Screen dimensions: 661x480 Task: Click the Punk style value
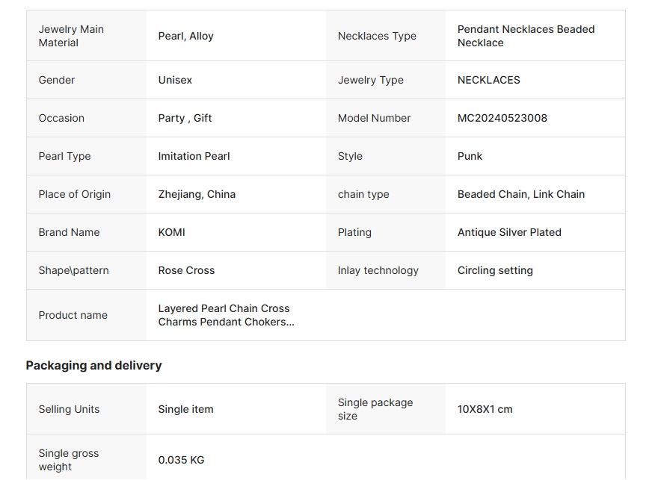pyautogui.click(x=470, y=156)
